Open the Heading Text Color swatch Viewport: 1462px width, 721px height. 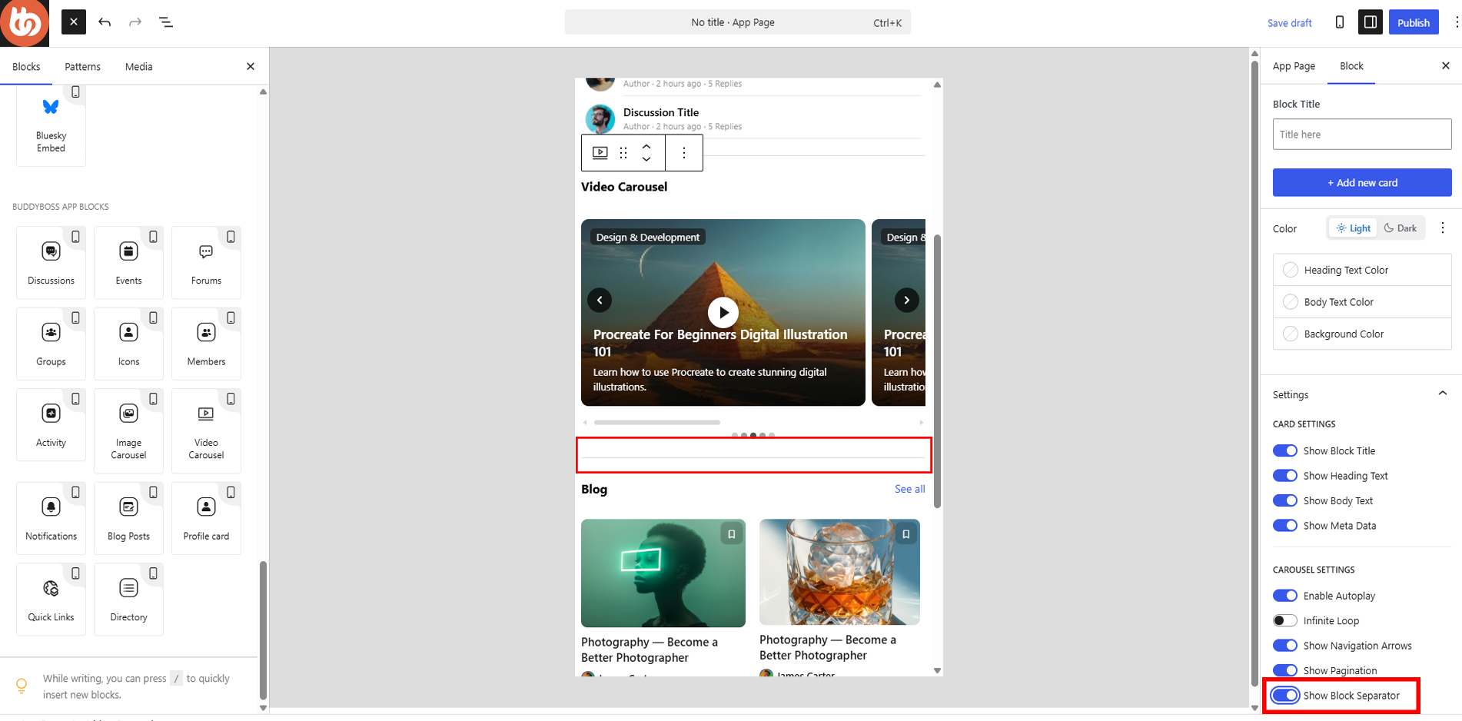tap(1362, 270)
